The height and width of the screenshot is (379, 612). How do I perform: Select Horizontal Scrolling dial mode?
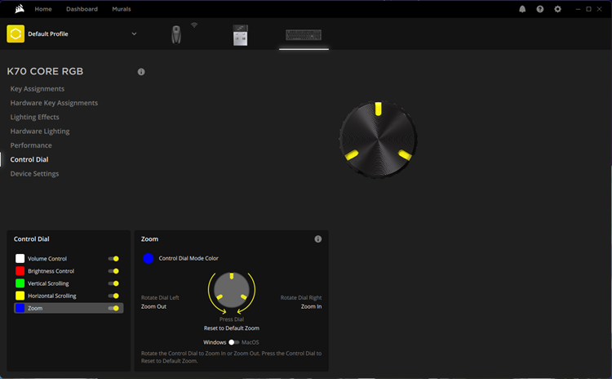point(69,296)
